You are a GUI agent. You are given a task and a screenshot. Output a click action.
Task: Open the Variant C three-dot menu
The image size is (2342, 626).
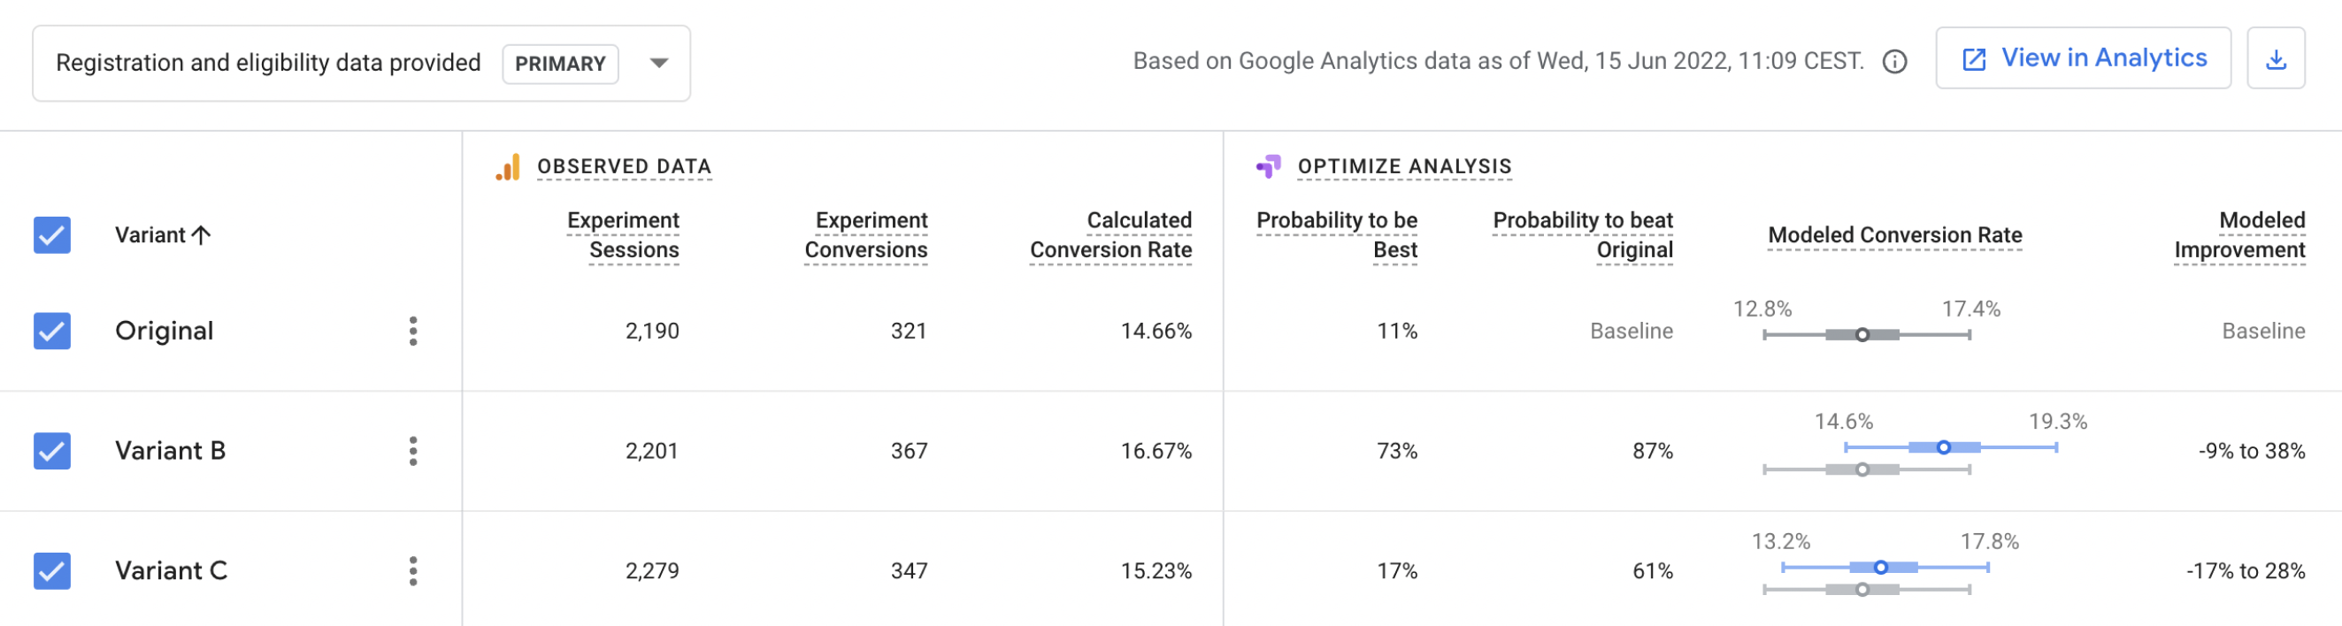point(413,570)
